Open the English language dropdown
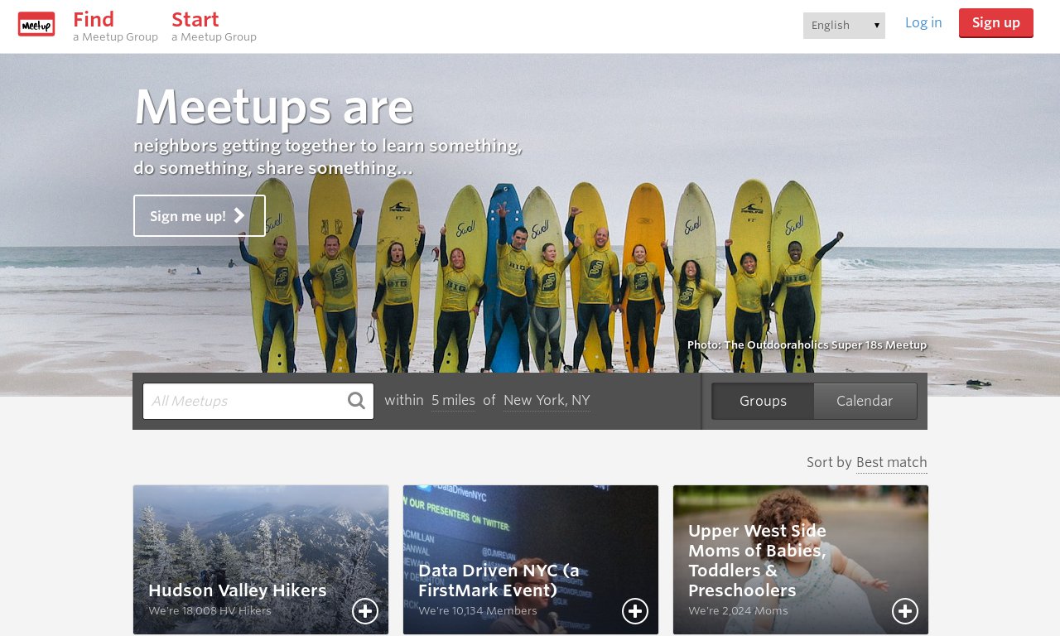Image resolution: width=1060 pixels, height=636 pixels. tap(844, 26)
